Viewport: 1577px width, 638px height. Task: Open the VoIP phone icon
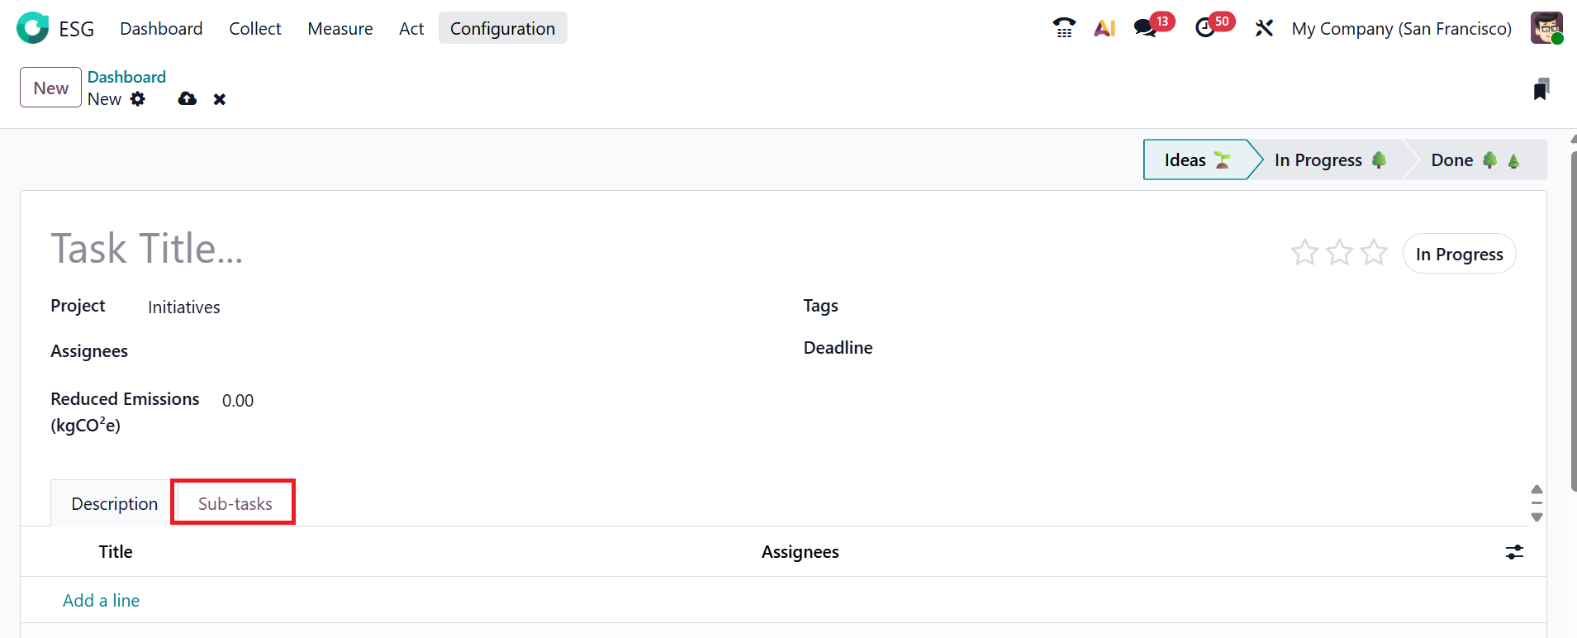1064,28
